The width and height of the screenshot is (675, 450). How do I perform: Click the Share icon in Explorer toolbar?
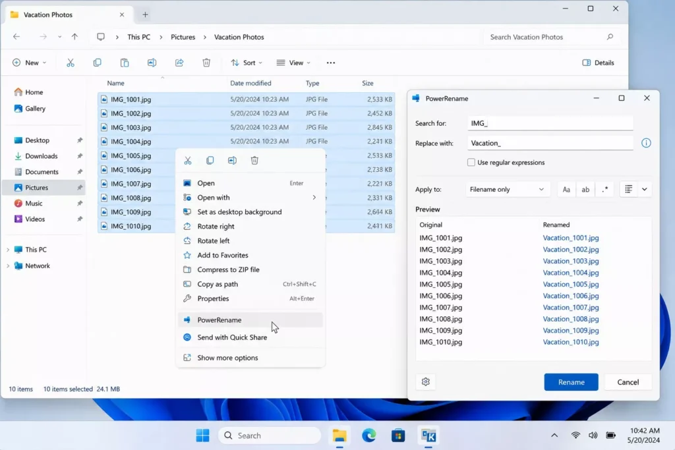pyautogui.click(x=179, y=63)
